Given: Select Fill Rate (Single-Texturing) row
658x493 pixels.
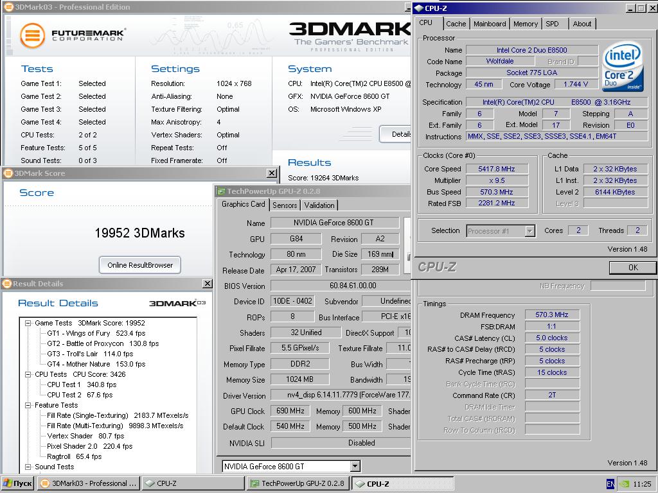Looking at the screenshot, I should [x=118, y=415].
